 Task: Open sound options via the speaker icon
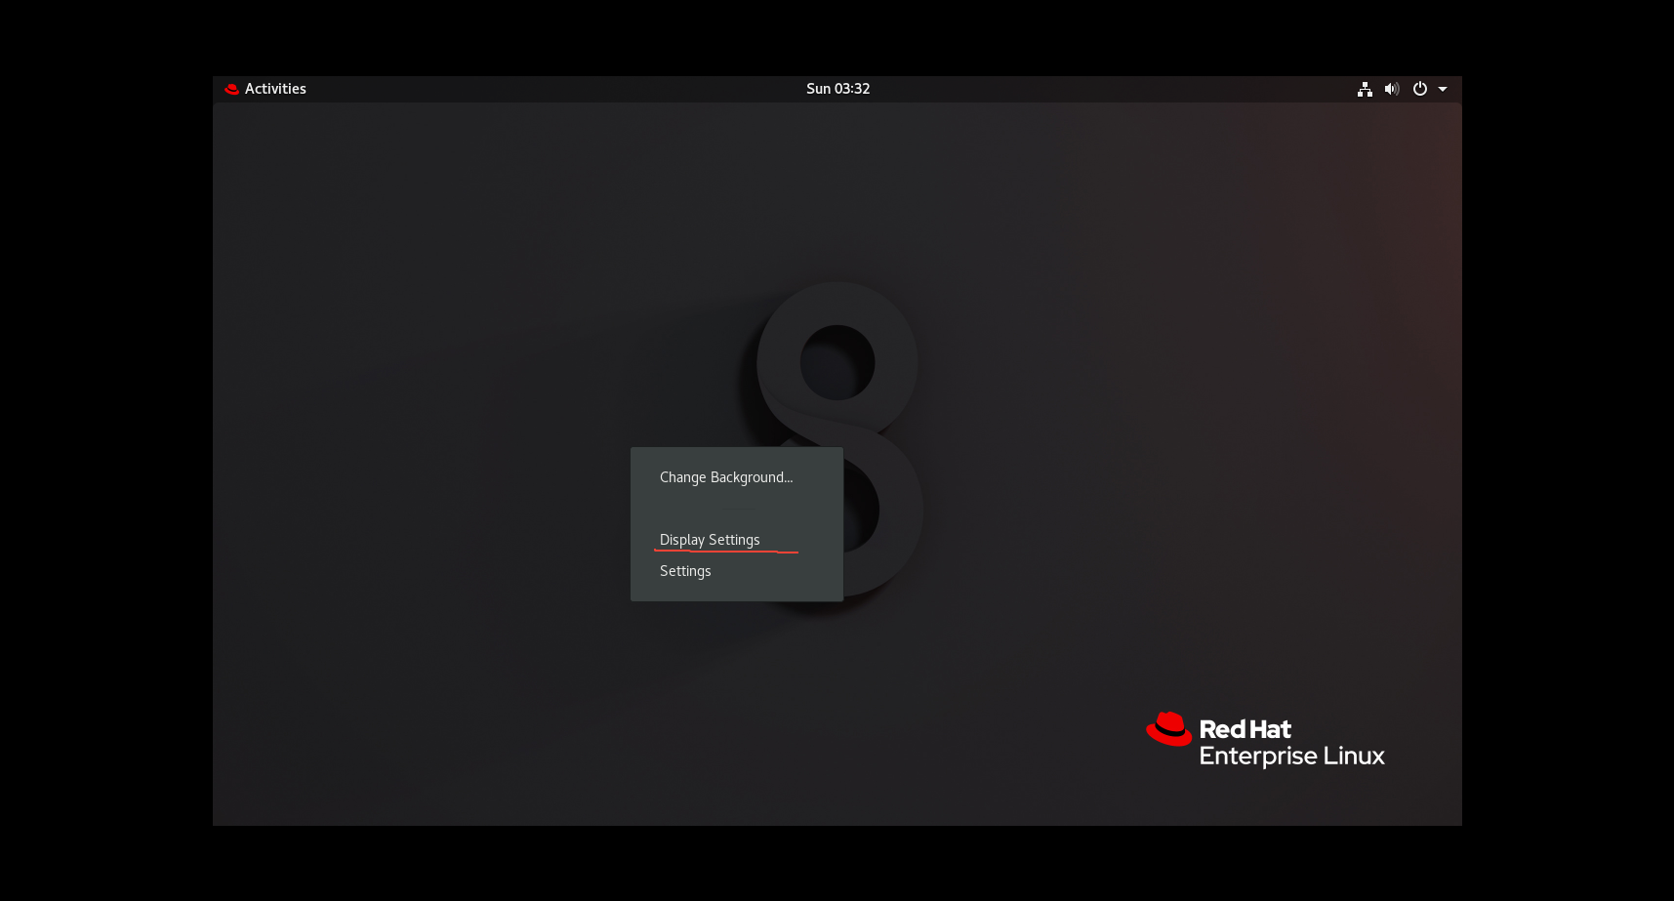coord(1391,88)
